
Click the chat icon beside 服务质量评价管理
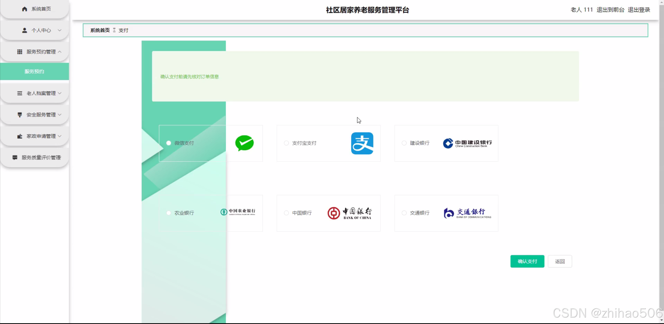(x=15, y=158)
